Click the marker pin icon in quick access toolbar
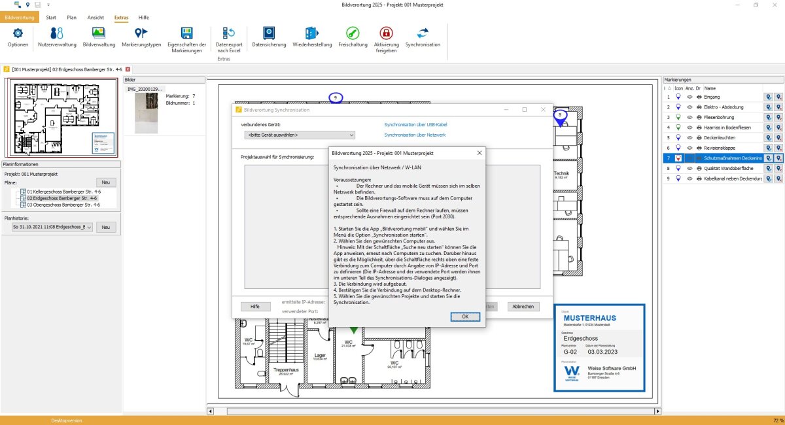 click(27, 5)
